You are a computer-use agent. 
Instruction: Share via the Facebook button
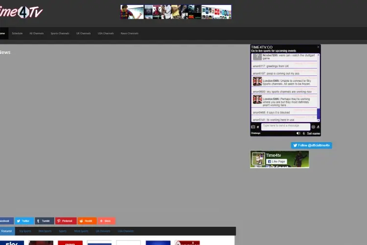pyautogui.click(x=6, y=221)
